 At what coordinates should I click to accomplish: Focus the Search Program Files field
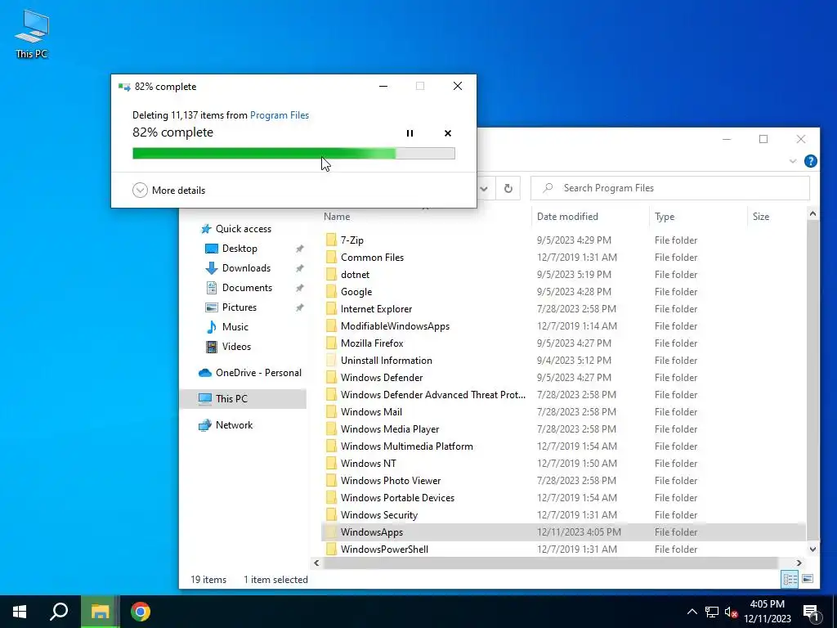670,188
